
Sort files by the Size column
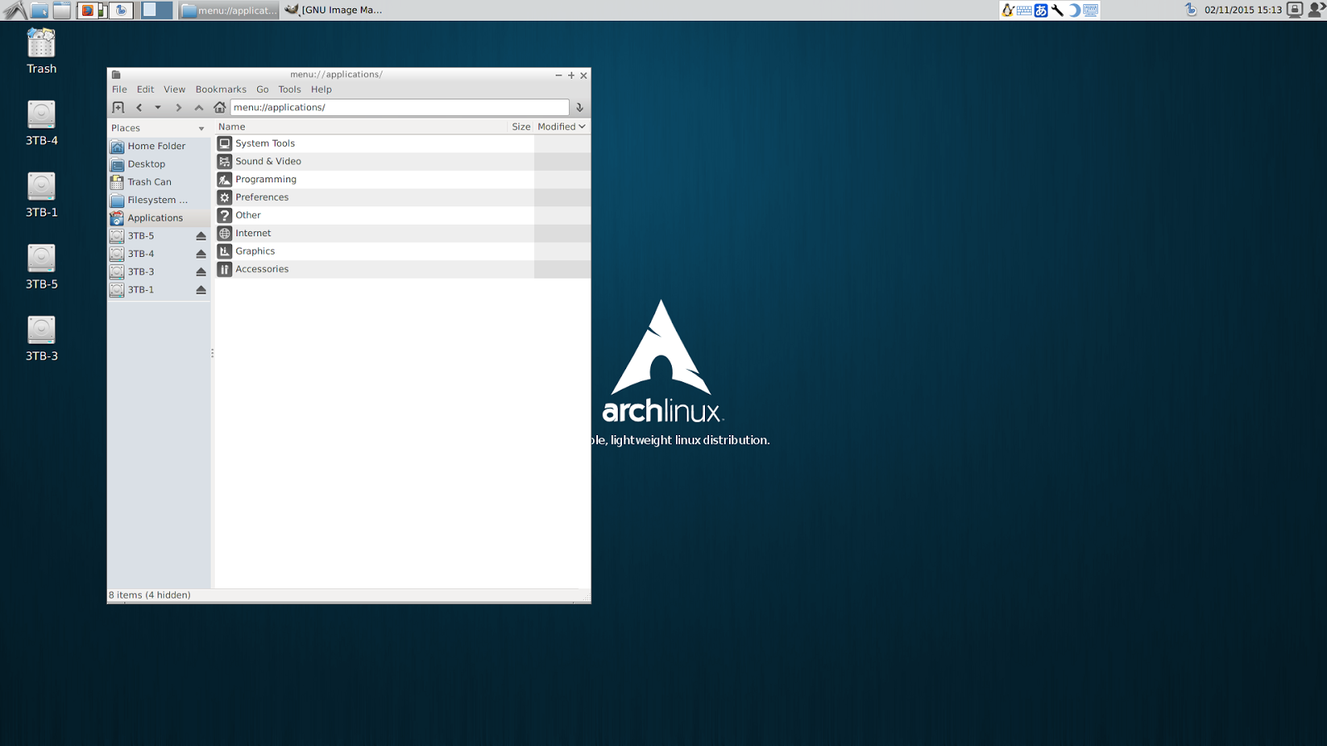coord(521,127)
